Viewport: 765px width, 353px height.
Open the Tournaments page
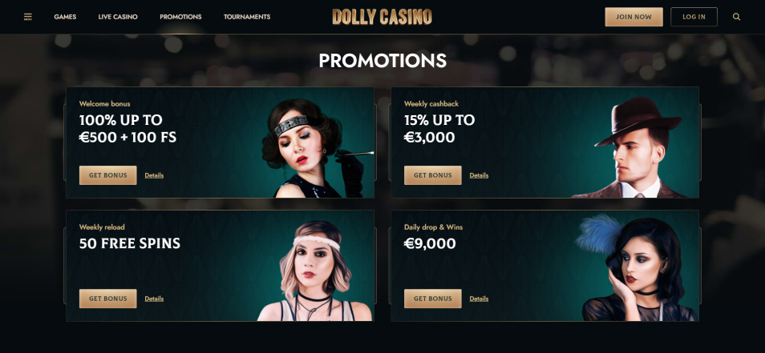click(x=247, y=17)
